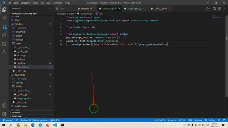Select Python 3.9.7 64-bit interpreter

click(34, 120)
